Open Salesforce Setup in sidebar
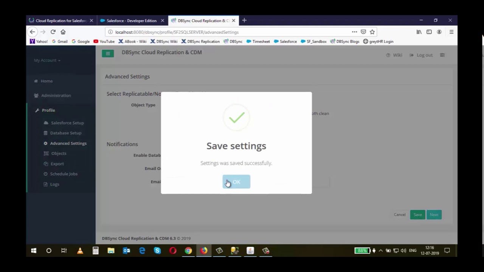This screenshot has height=272, width=484. [x=67, y=122]
